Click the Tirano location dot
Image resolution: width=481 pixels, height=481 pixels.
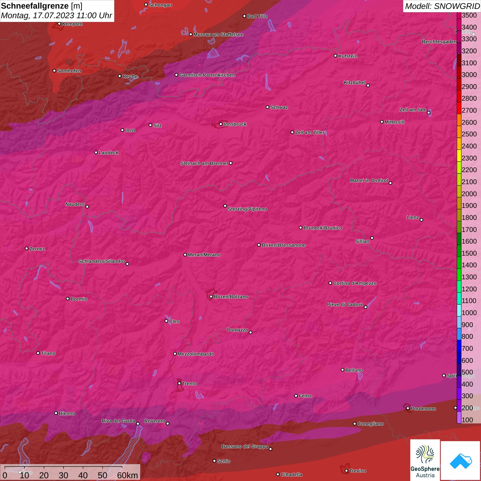click(38, 353)
